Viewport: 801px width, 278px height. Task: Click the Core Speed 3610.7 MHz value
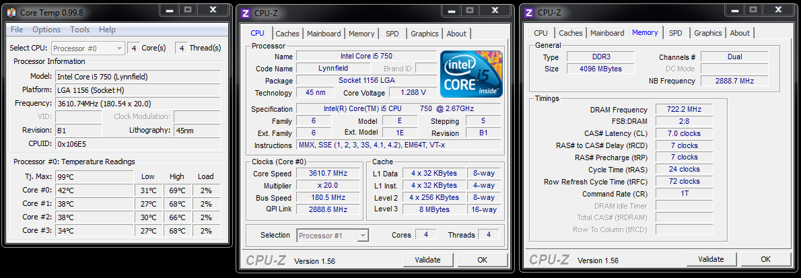pos(327,173)
